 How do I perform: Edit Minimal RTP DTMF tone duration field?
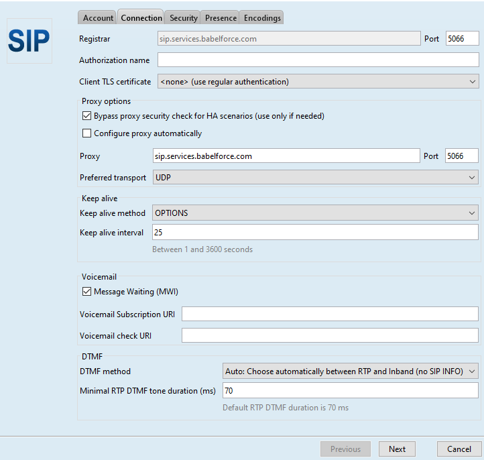pyautogui.click(x=351, y=390)
